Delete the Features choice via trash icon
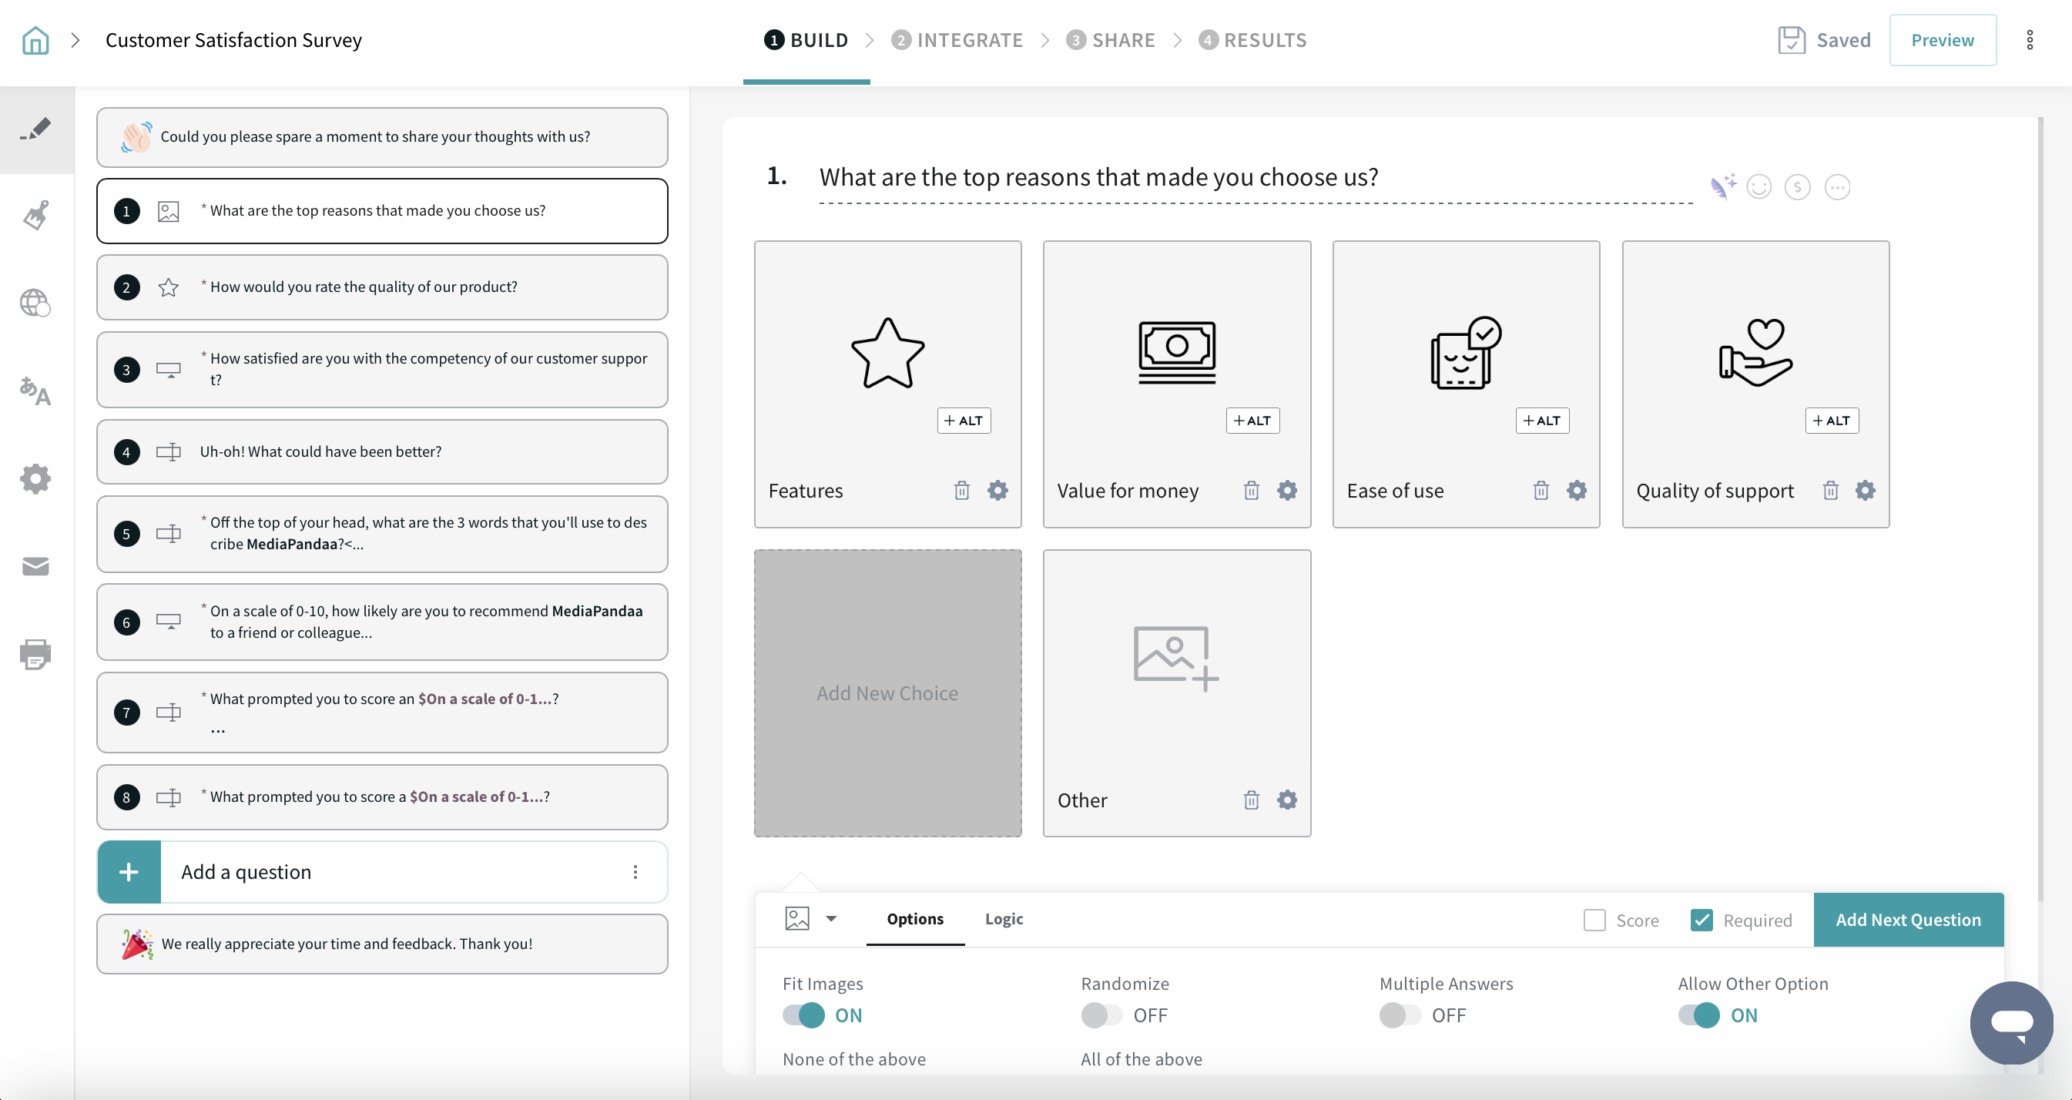Viewport: 2072px width, 1100px height. (961, 490)
